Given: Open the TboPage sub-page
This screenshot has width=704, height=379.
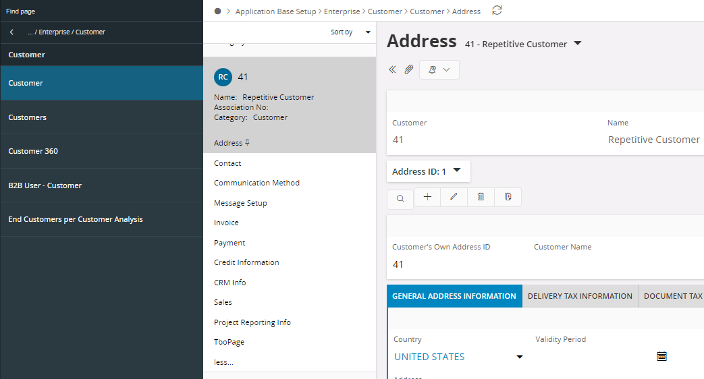Looking at the screenshot, I should point(229,342).
